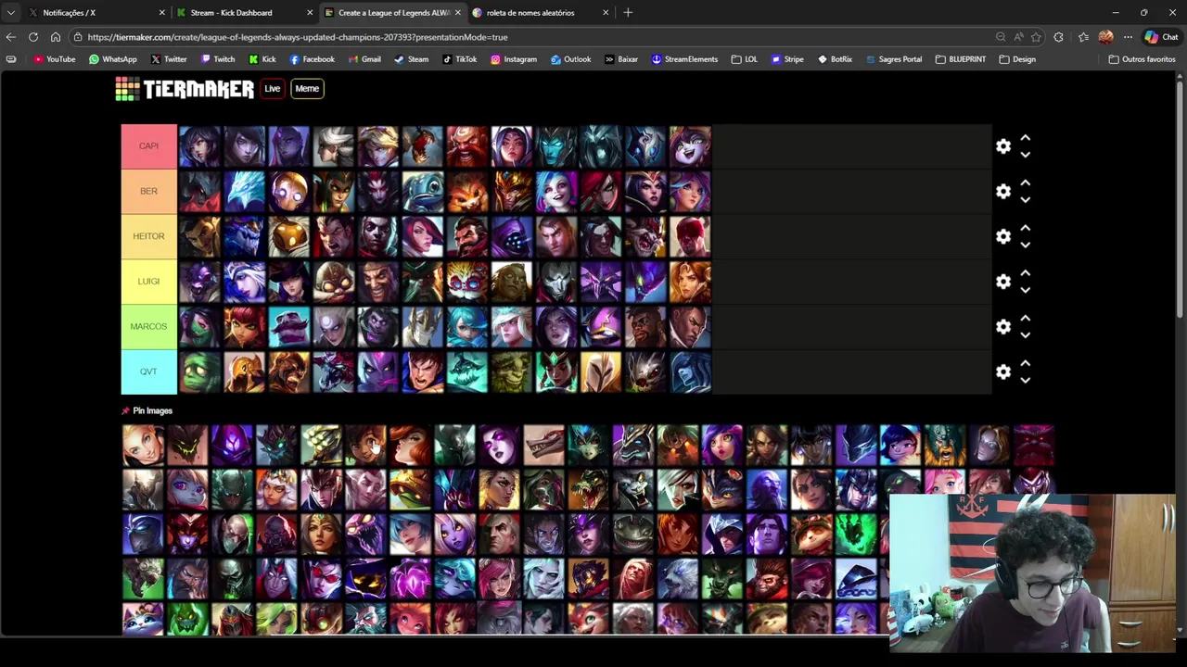Click the Meme button
This screenshot has width=1187, height=667.
point(307,89)
